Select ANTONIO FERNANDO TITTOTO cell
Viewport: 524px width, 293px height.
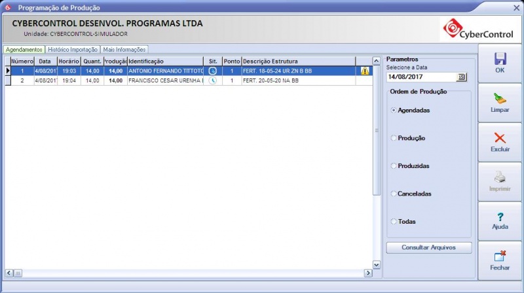tap(165, 71)
